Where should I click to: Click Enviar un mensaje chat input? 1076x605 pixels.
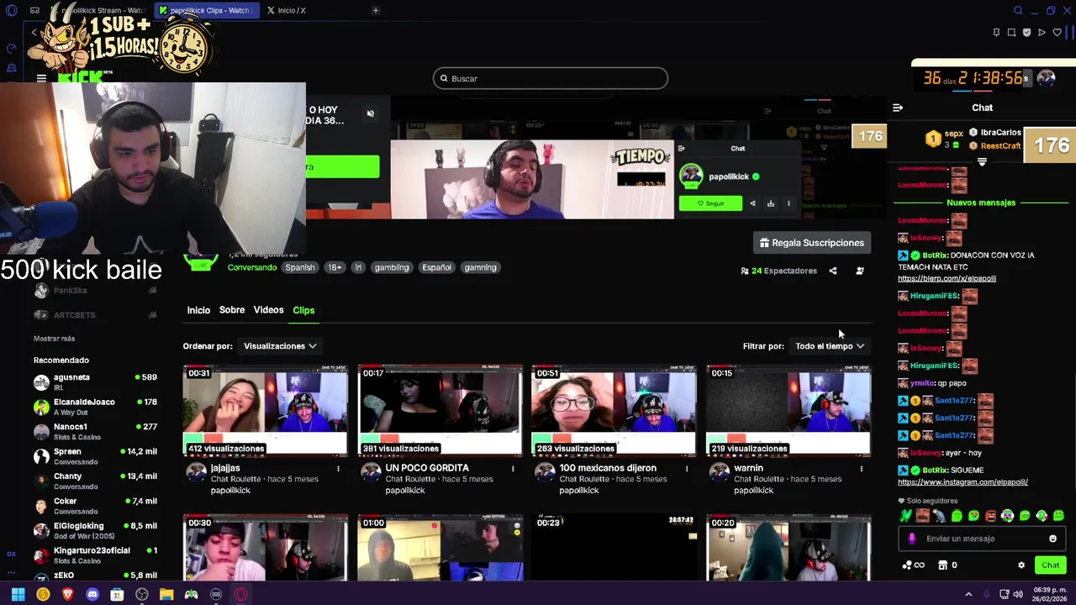pos(982,539)
